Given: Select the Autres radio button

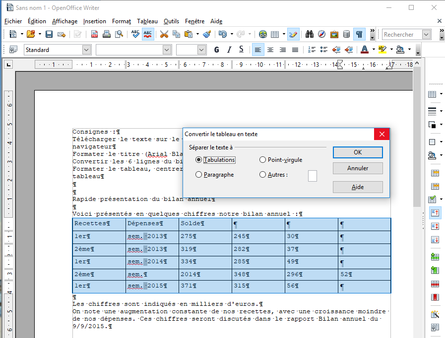Looking at the screenshot, I should point(262,175).
